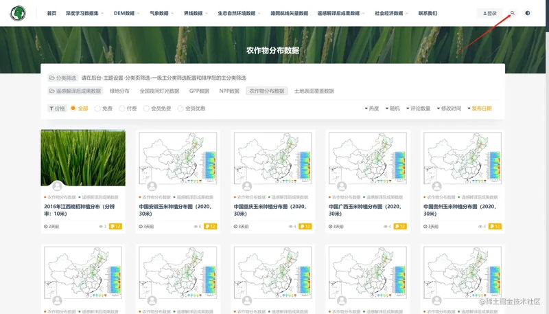
Task: Click the view count on 中国安徽玉米 card
Action: [x=198, y=227]
